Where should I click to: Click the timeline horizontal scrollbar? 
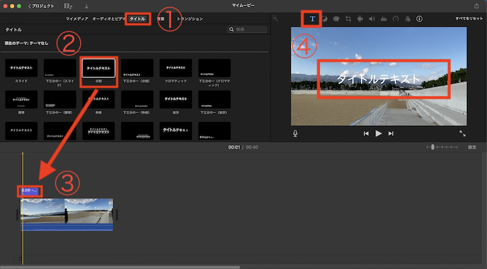click(120, 267)
